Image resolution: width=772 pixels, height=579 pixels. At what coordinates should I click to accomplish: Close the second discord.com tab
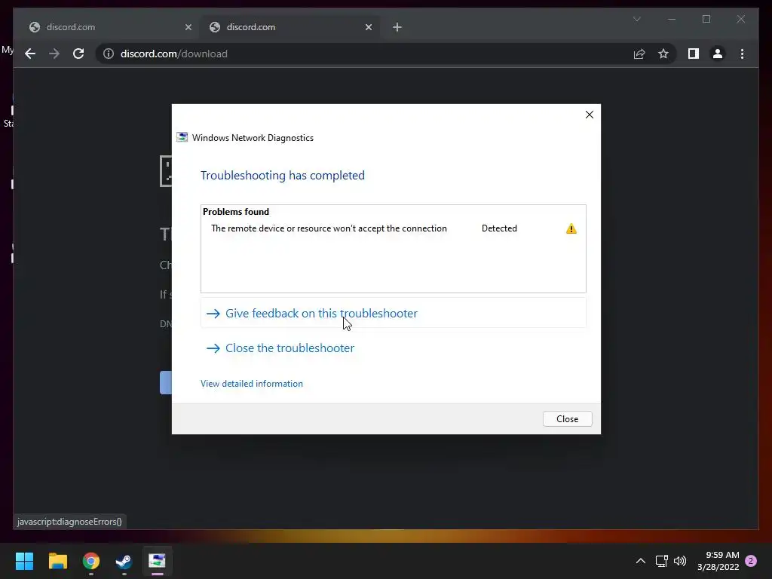(368, 27)
